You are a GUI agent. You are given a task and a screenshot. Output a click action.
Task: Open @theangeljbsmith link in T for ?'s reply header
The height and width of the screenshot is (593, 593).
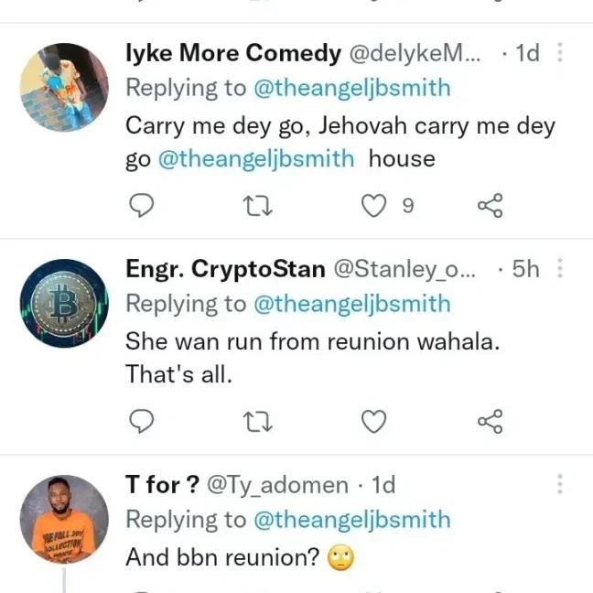pyautogui.click(x=351, y=520)
